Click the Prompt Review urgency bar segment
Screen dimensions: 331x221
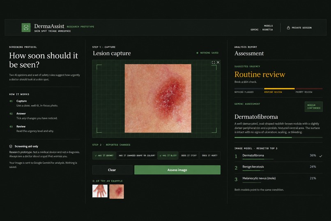309,88
